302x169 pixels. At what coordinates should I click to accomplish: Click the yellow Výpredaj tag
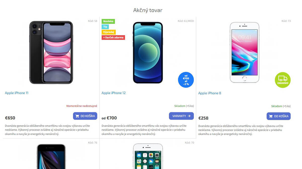tap(109, 32)
